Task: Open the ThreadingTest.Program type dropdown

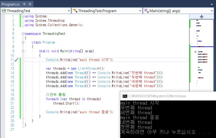Action: 140,11
